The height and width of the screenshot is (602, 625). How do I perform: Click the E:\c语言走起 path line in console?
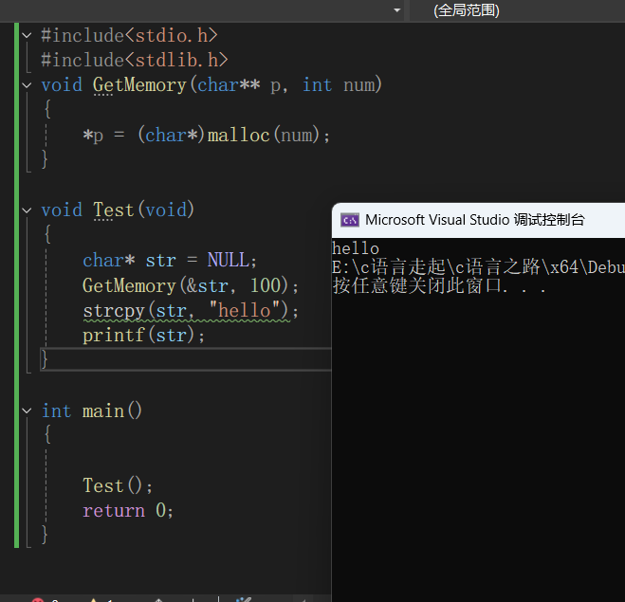[x=478, y=267]
